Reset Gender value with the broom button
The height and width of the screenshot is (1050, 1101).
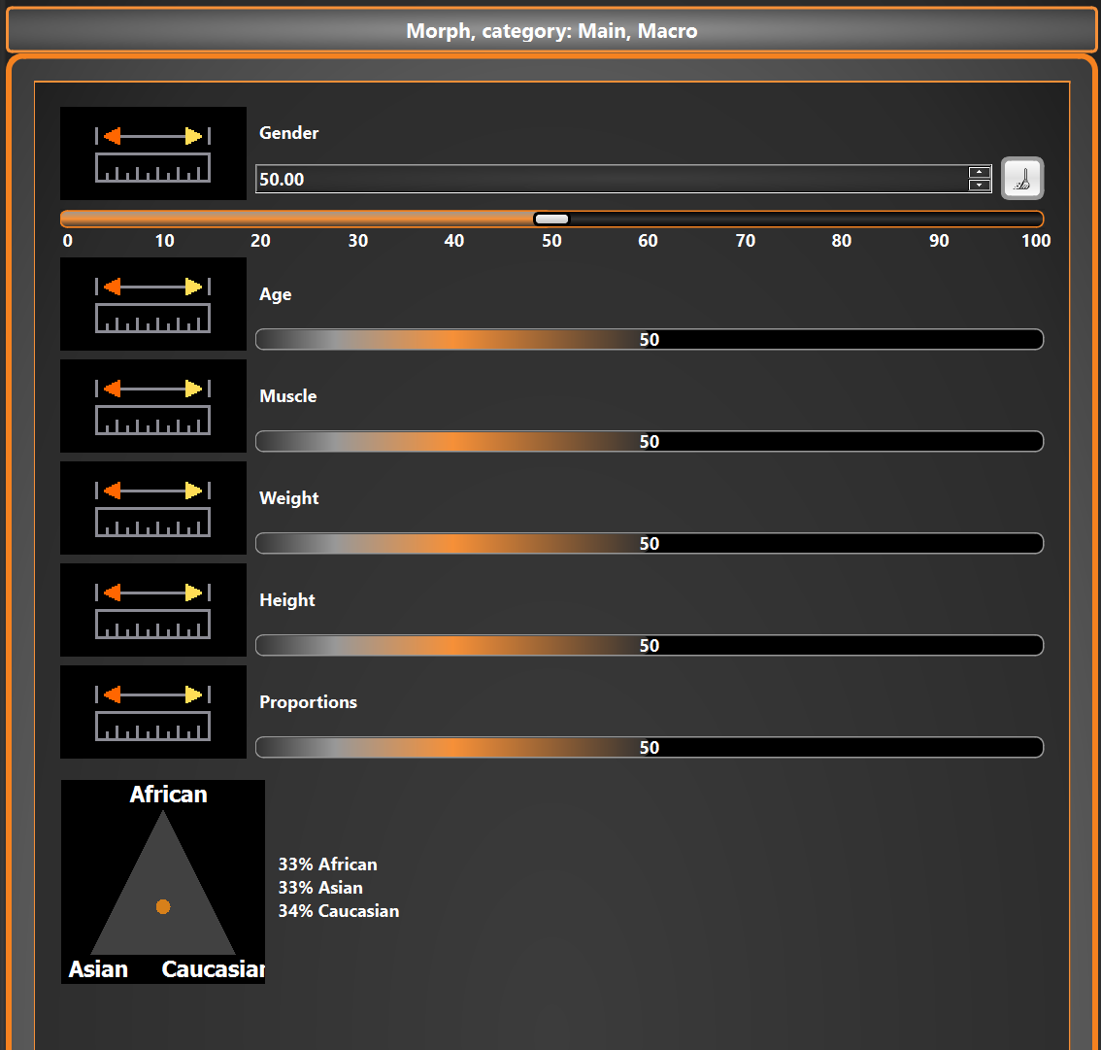1021,179
